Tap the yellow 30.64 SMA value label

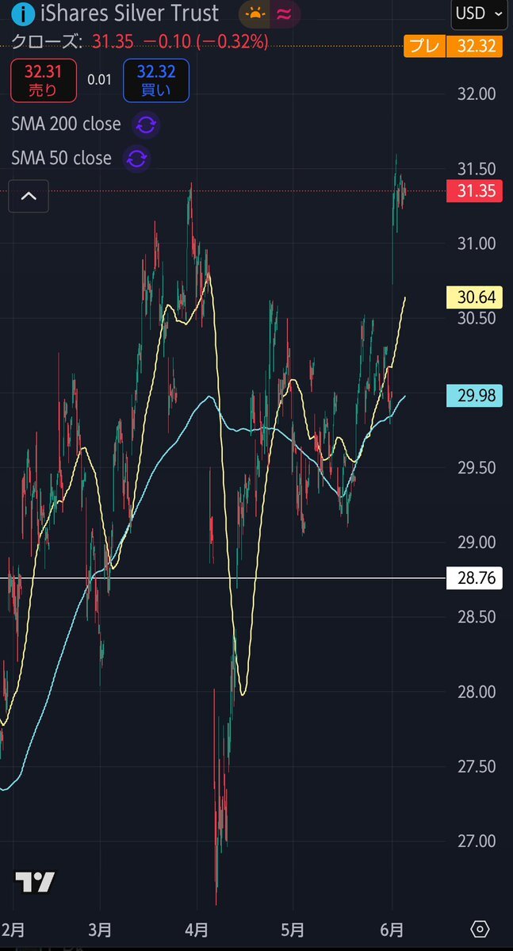(x=473, y=297)
